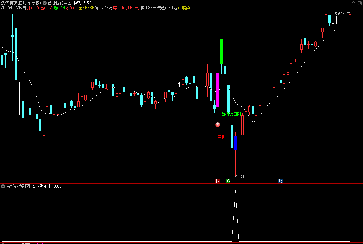Viewport: 363px width, 244px height.
Task: Click the 首板破位副图 sub-indicator name
Action: 18,186
